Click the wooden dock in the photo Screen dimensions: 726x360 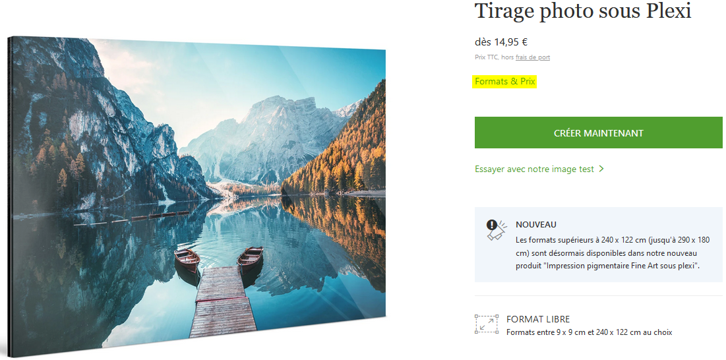pos(223,301)
